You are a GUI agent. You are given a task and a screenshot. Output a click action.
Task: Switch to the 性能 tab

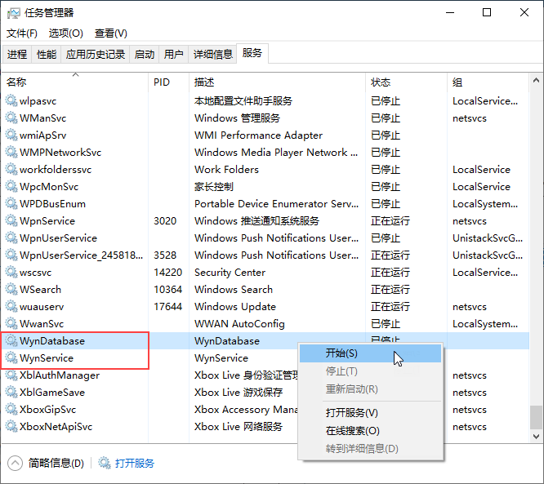[47, 54]
